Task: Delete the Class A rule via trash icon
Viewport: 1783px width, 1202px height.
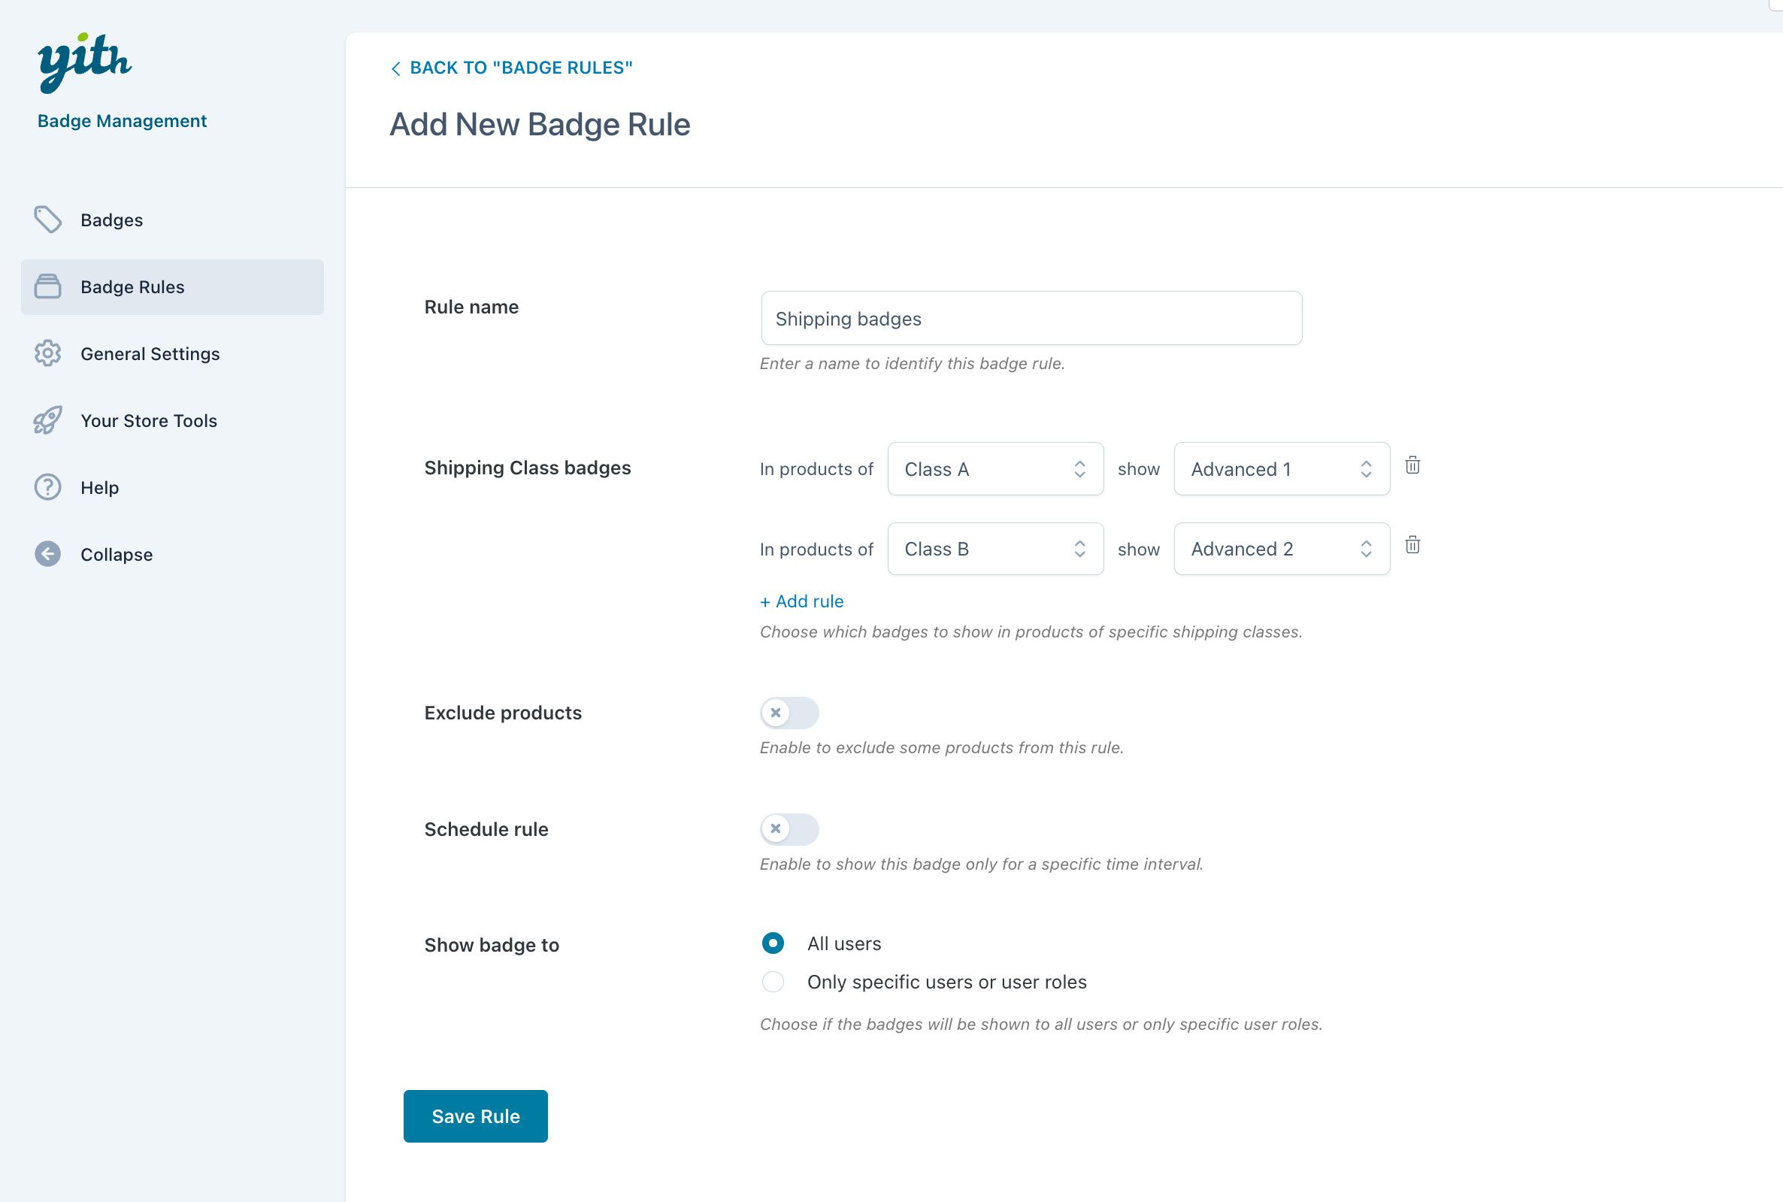Action: pos(1412,465)
